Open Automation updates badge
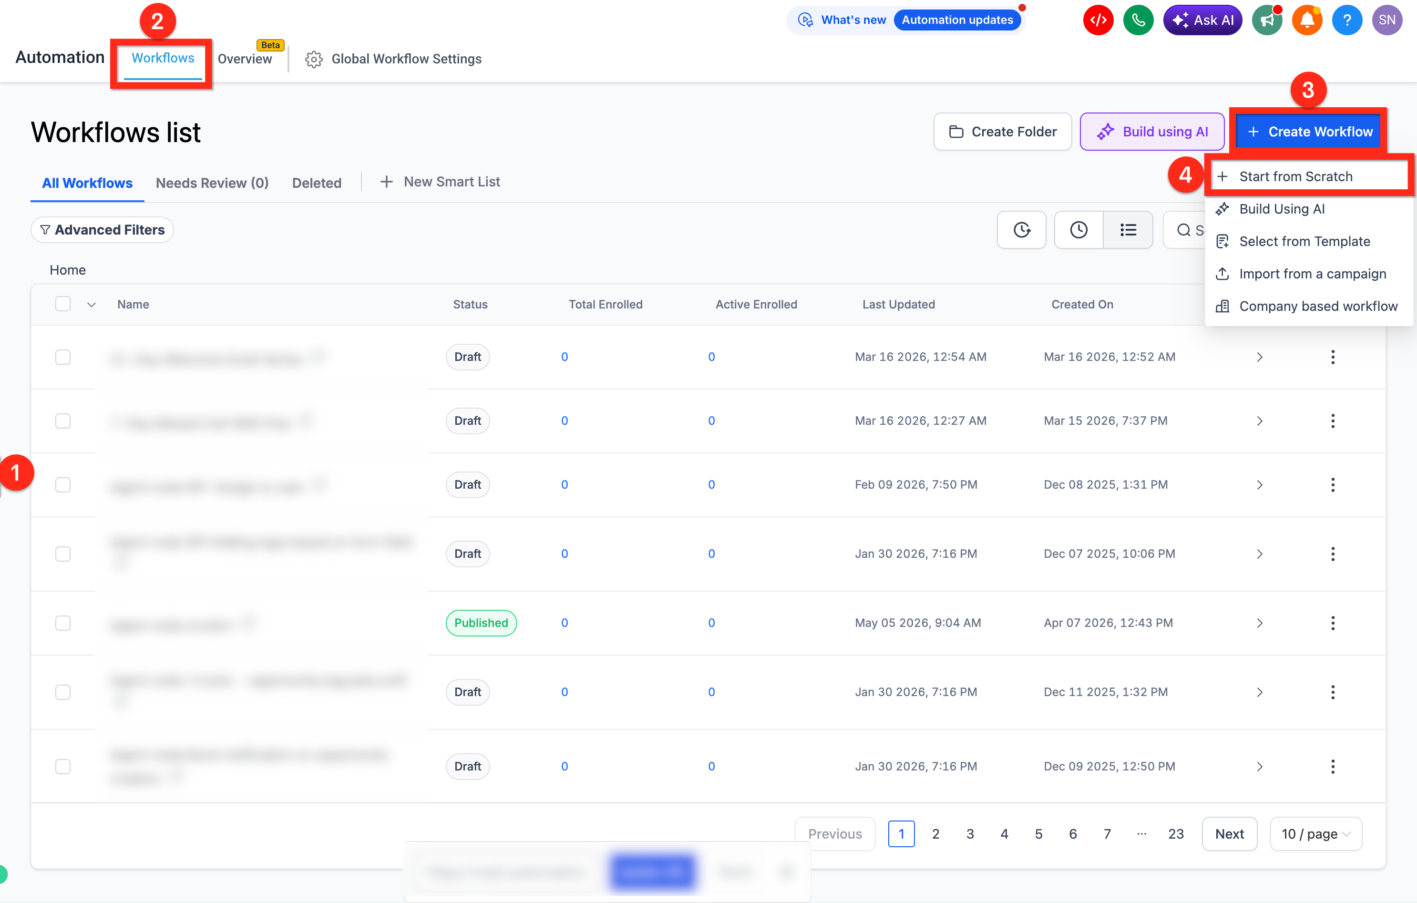The width and height of the screenshot is (1417, 903). 957,20
